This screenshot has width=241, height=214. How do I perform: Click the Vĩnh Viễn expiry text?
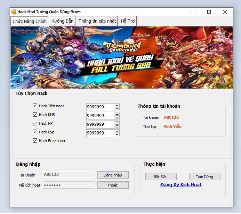[172, 126]
